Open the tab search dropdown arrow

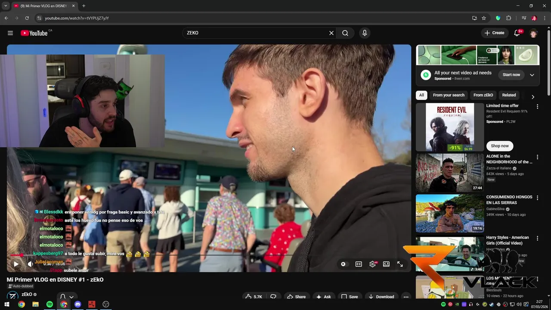click(6, 6)
